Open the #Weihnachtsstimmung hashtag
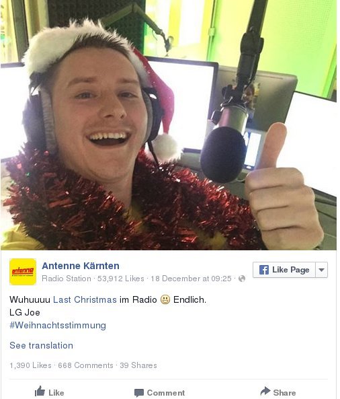This screenshot has height=399, width=340. (58, 326)
